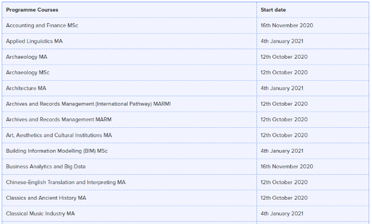This screenshot has height=224, width=372.
Task: Click Chinese-English Translation and Interpreting MA
Action: click(66, 182)
